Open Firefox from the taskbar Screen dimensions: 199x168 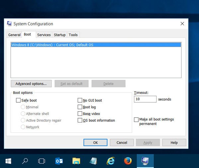click(x=128, y=161)
